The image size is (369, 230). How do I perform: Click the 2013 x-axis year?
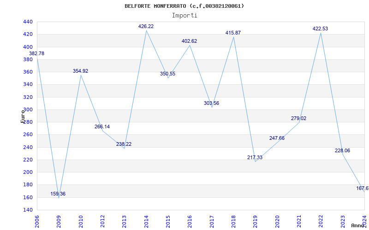tap(124, 222)
